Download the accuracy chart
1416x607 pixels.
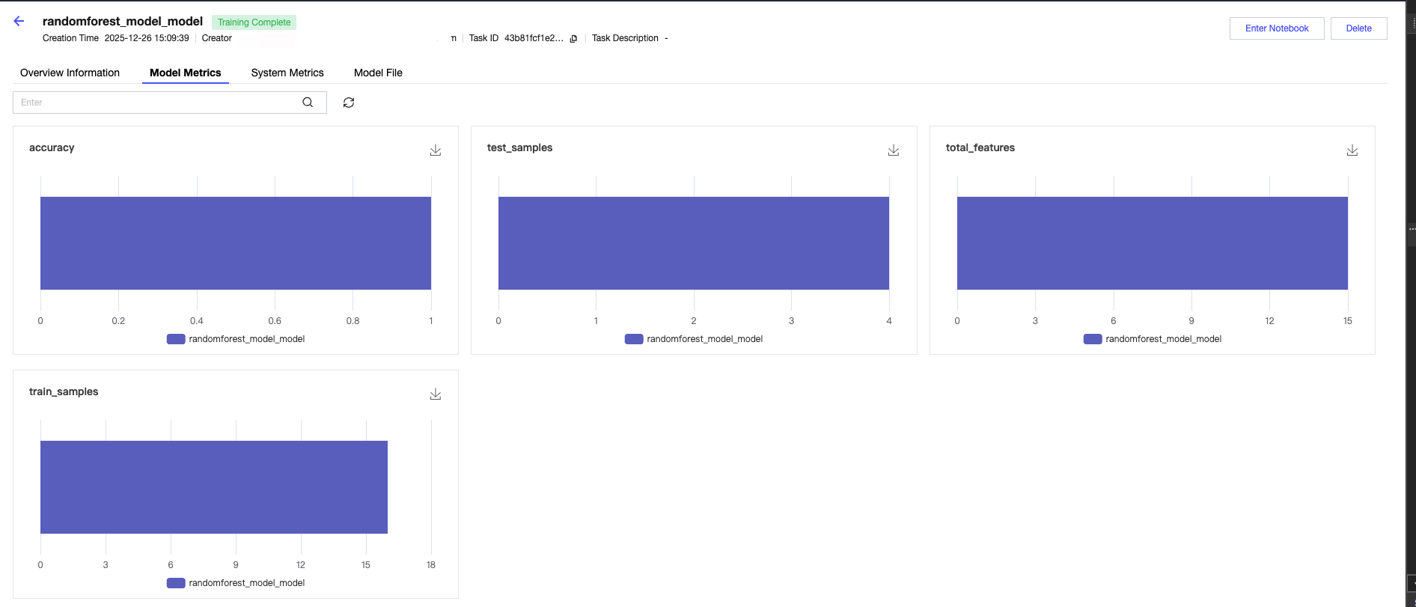coord(436,150)
